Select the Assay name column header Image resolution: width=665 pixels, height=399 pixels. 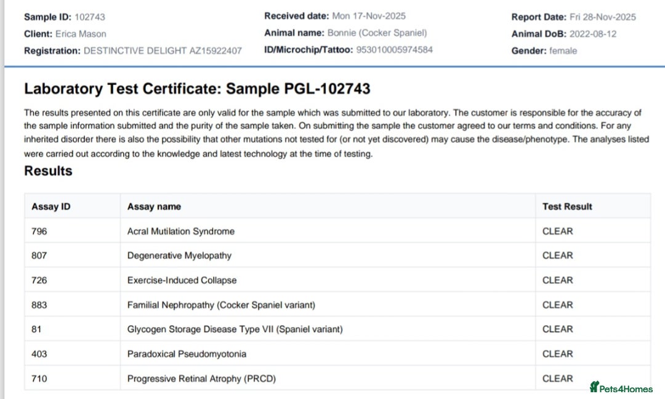pos(154,207)
